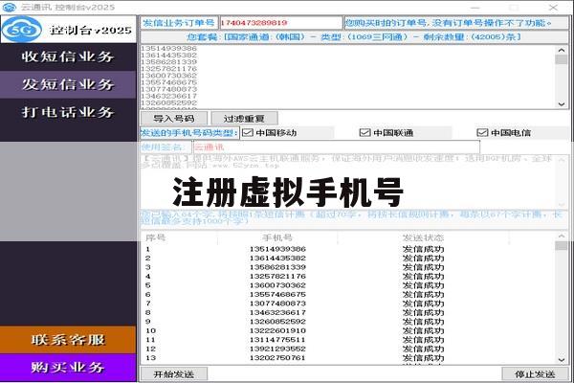
Task: Click the phone number list's down scroll arrow
Action: click(x=562, y=104)
